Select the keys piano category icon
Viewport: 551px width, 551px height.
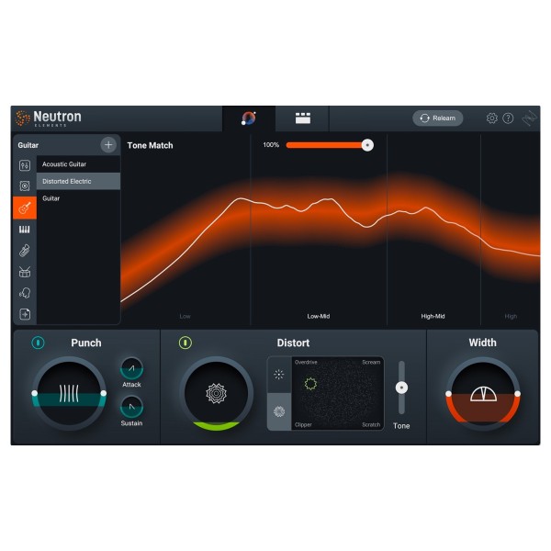(25, 230)
